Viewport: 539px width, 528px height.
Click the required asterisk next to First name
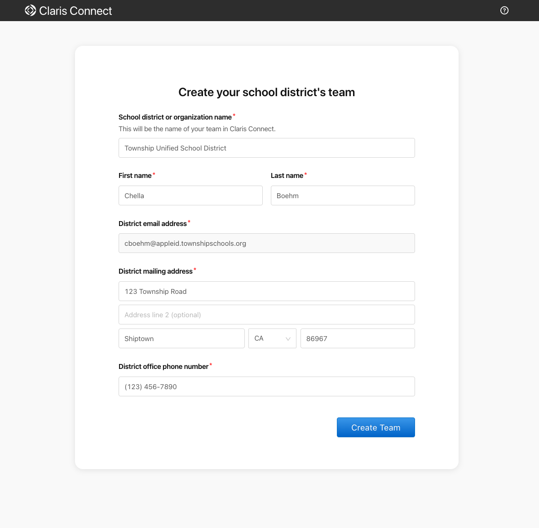[x=154, y=173]
